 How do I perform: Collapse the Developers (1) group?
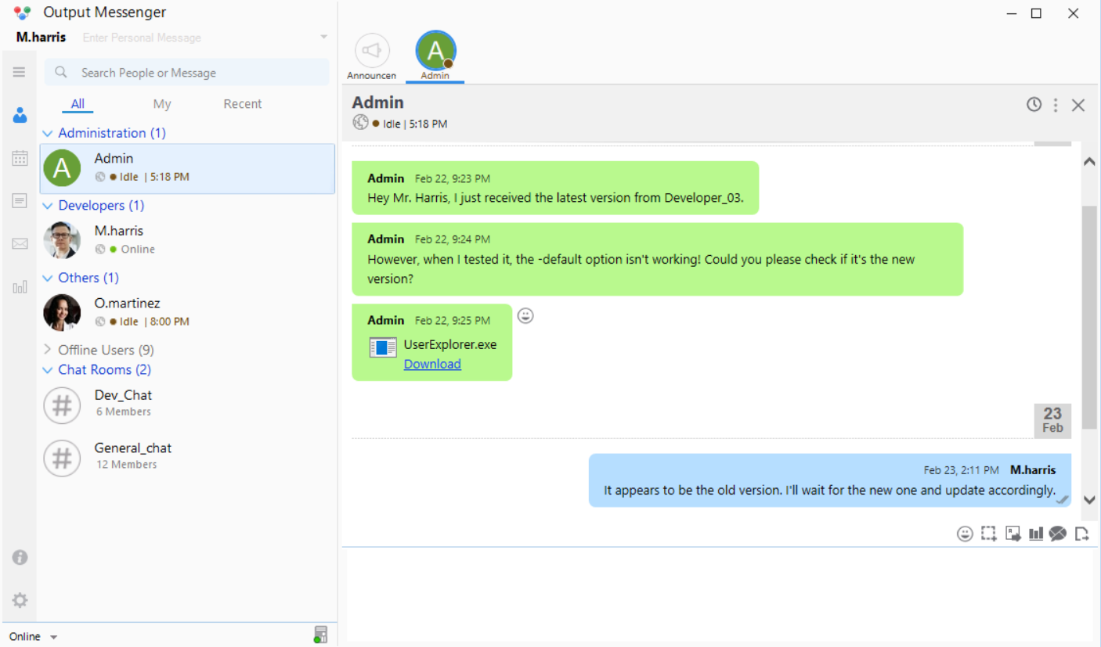click(47, 205)
